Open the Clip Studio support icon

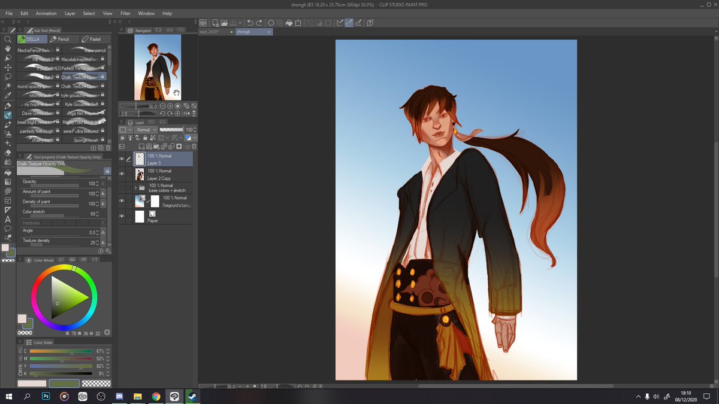point(370,23)
